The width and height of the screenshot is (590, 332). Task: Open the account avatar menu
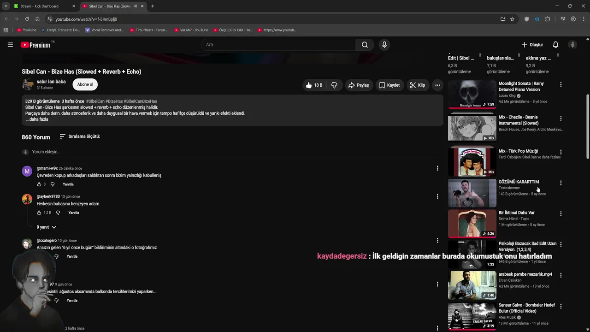tap(572, 45)
